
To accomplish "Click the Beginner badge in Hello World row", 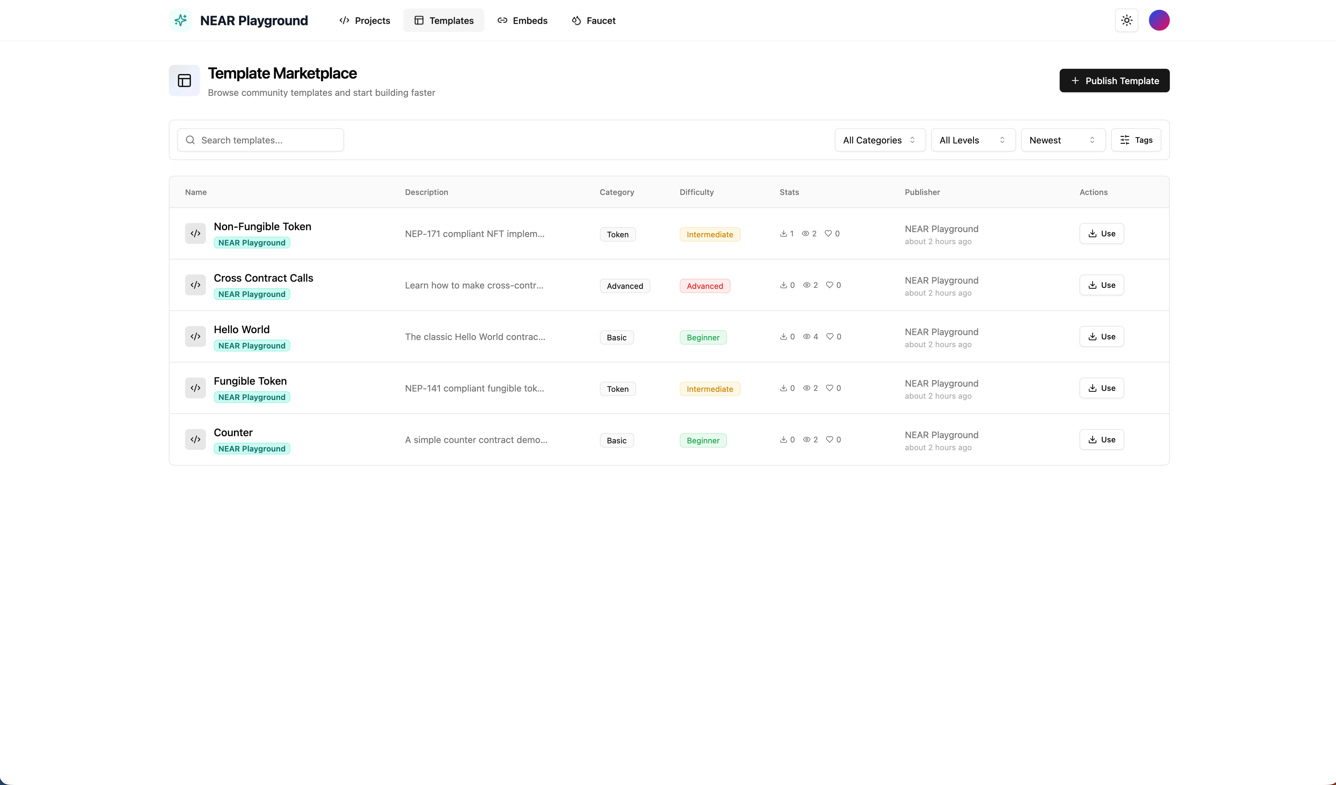I will point(703,337).
